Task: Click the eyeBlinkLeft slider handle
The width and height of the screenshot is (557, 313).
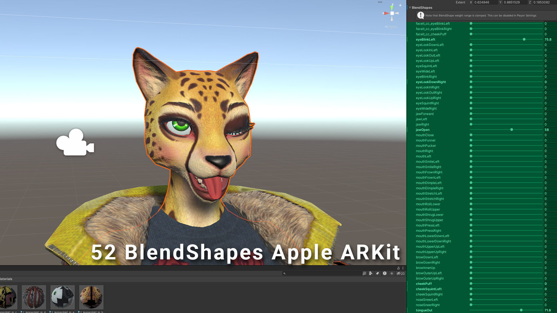Action: pos(524,39)
